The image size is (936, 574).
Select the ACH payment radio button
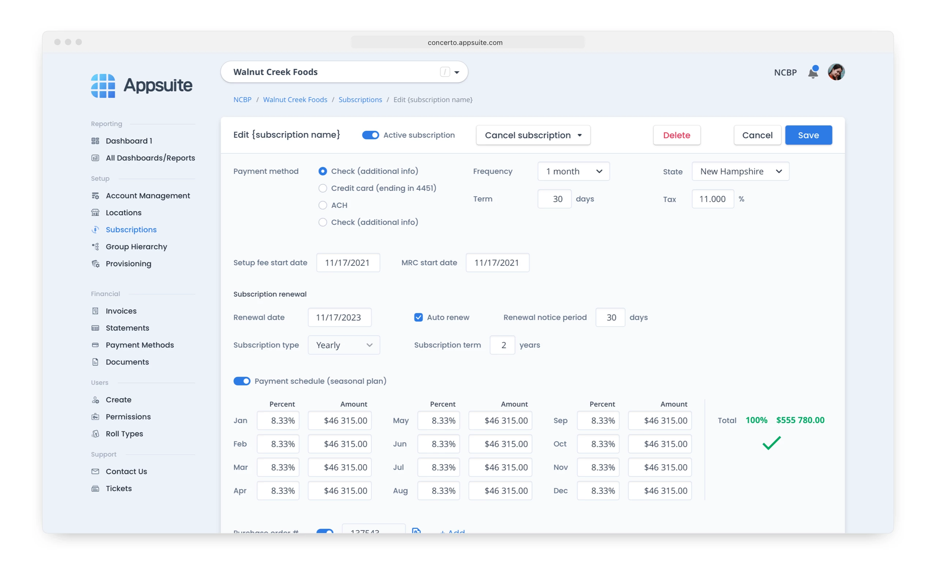point(322,205)
